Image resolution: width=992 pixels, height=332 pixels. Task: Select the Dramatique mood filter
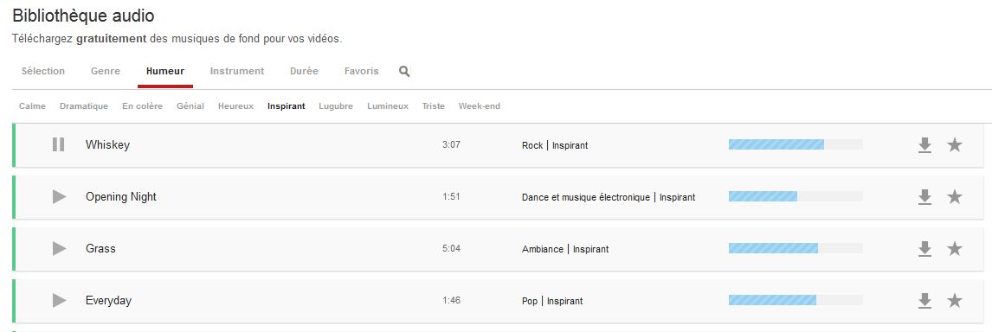click(x=83, y=106)
